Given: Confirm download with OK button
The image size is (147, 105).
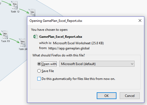Looking at the screenshot, I should click(x=106, y=96).
